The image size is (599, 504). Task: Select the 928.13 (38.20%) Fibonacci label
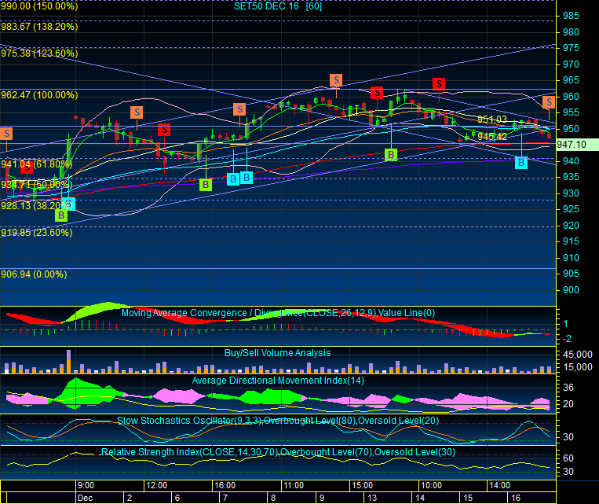click(x=36, y=205)
